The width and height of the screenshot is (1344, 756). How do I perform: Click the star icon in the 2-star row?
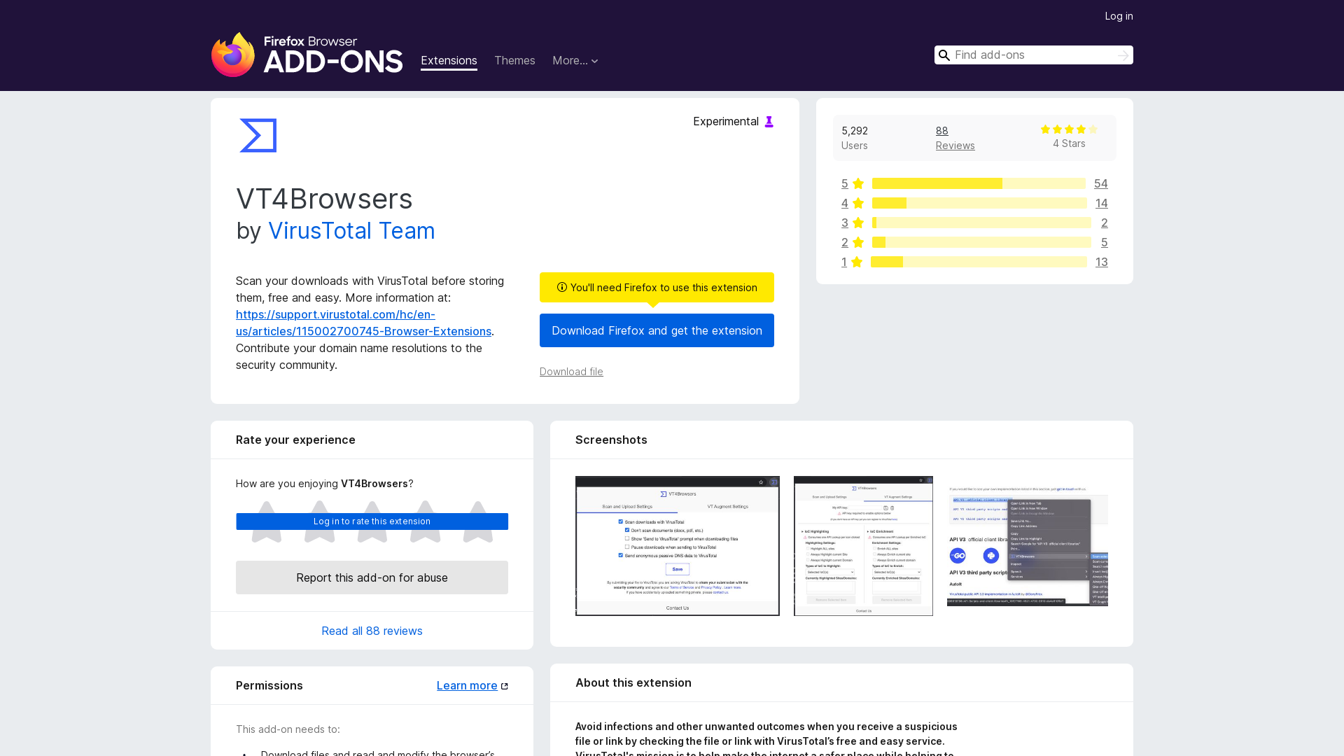click(858, 242)
